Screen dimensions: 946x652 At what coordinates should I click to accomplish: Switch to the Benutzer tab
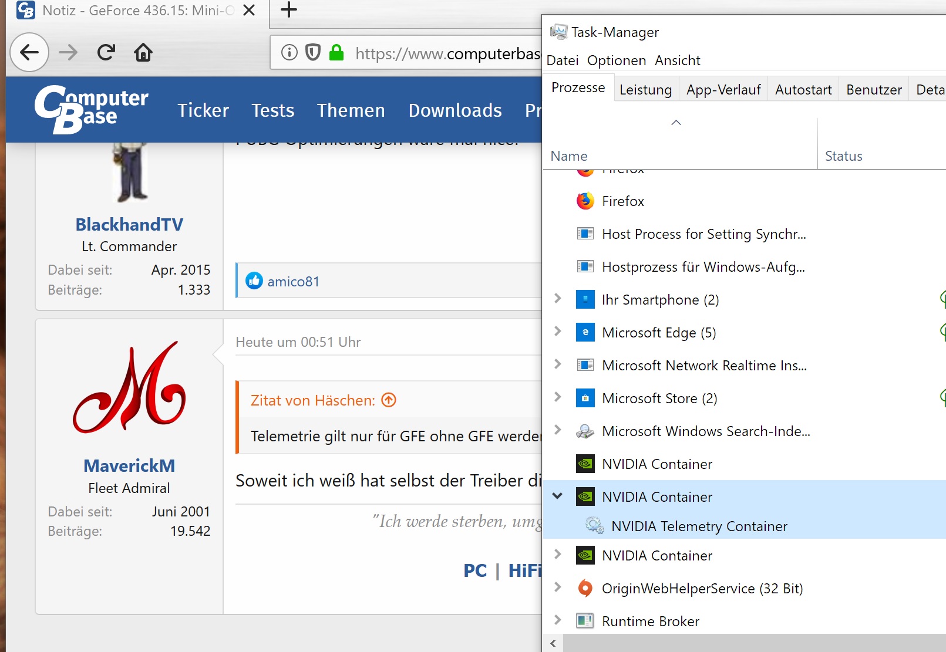(x=874, y=90)
